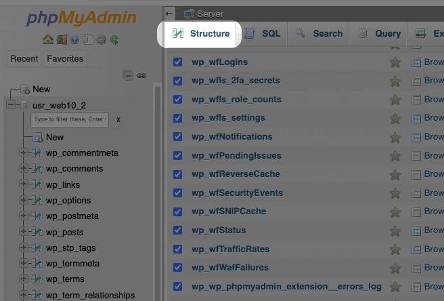The image size is (444, 301).
Task: Uncheck the wp_wfPendingIssues checkbox
Action: coord(177,155)
